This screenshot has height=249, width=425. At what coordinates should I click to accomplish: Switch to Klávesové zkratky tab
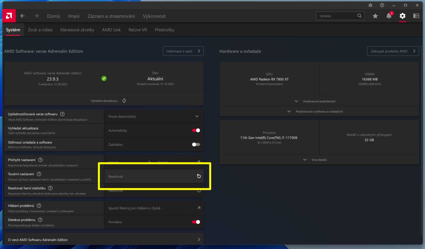[x=77, y=30]
